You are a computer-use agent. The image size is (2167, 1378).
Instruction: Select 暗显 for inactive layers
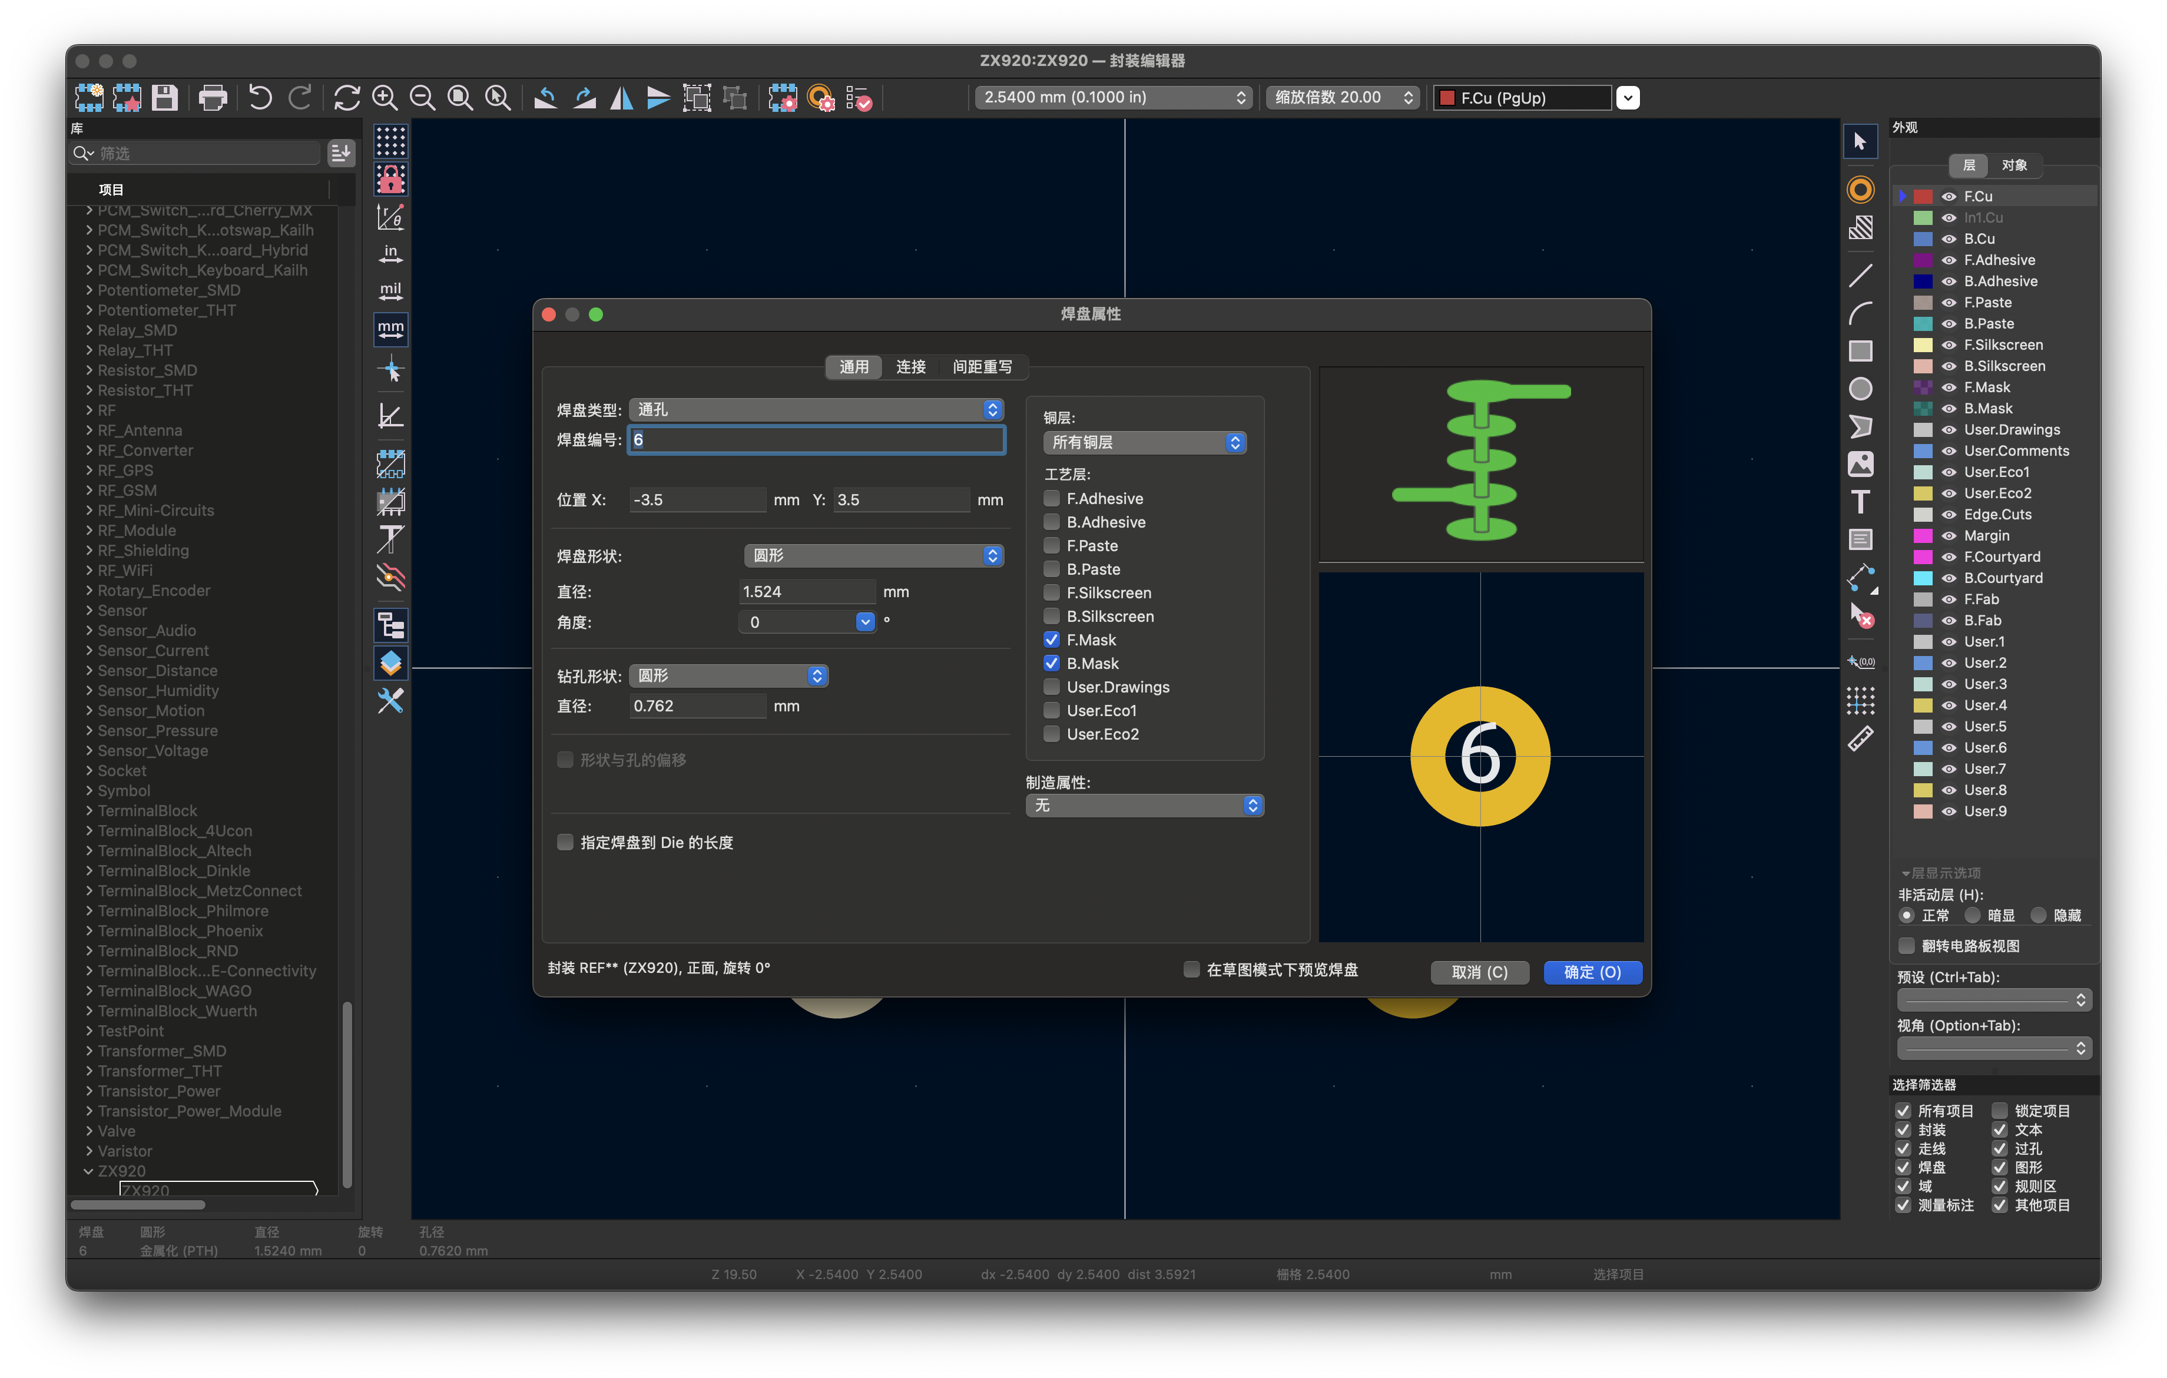click(x=1973, y=915)
